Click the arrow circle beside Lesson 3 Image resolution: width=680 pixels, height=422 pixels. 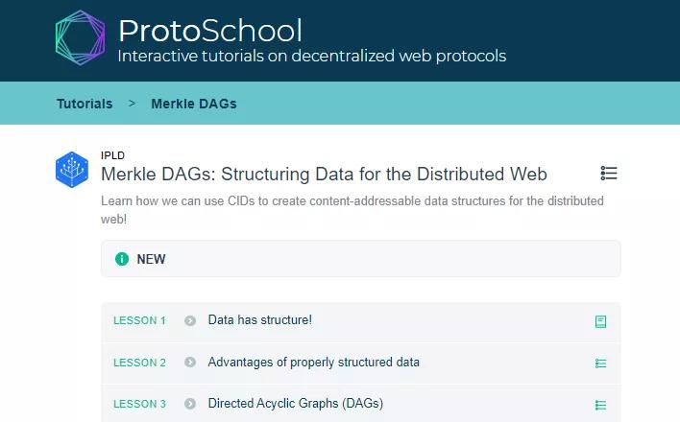pyautogui.click(x=190, y=404)
